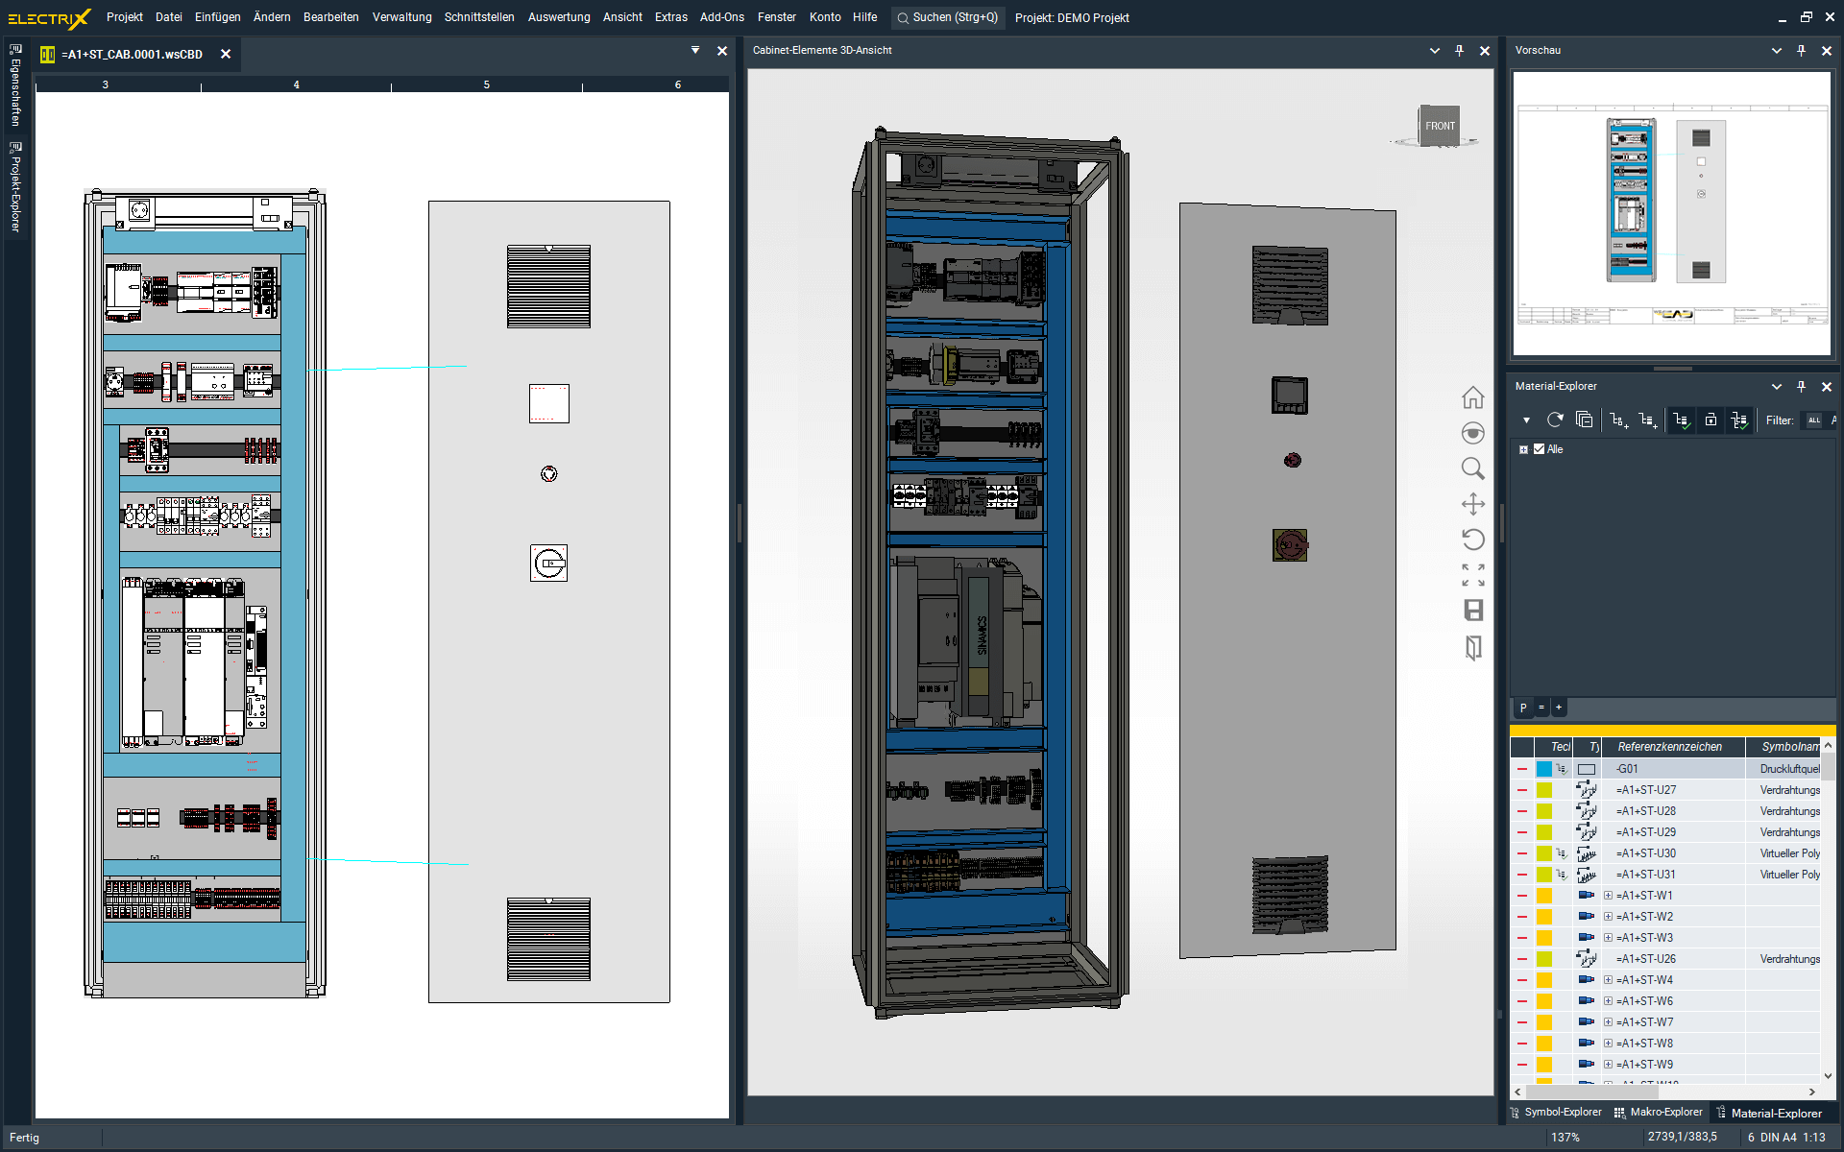Activate the pan arrows tool in 3D view
The width and height of the screenshot is (1844, 1152).
(x=1472, y=504)
